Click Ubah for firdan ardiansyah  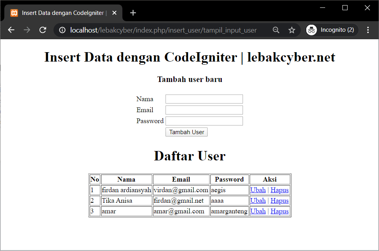258,190
